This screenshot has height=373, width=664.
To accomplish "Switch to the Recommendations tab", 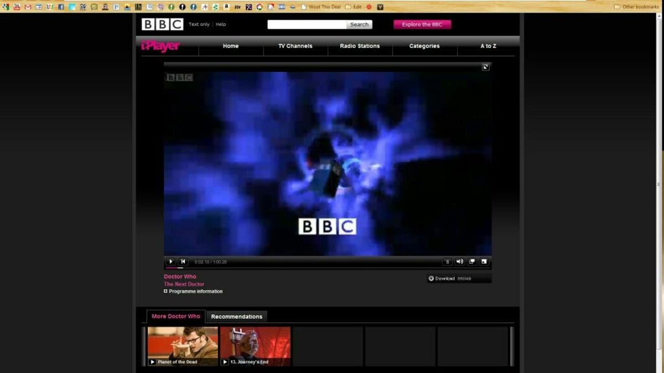I will click(237, 317).
